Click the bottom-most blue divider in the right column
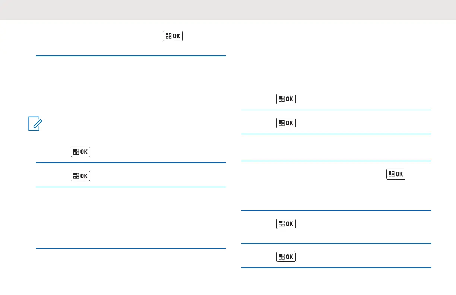456x295 pixels. (x=336, y=268)
